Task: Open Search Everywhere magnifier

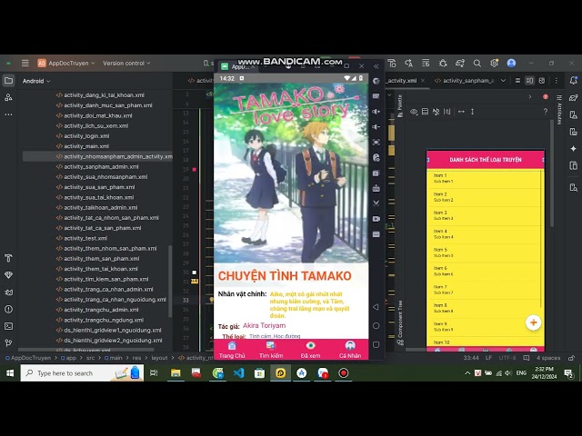Action: 477,63
